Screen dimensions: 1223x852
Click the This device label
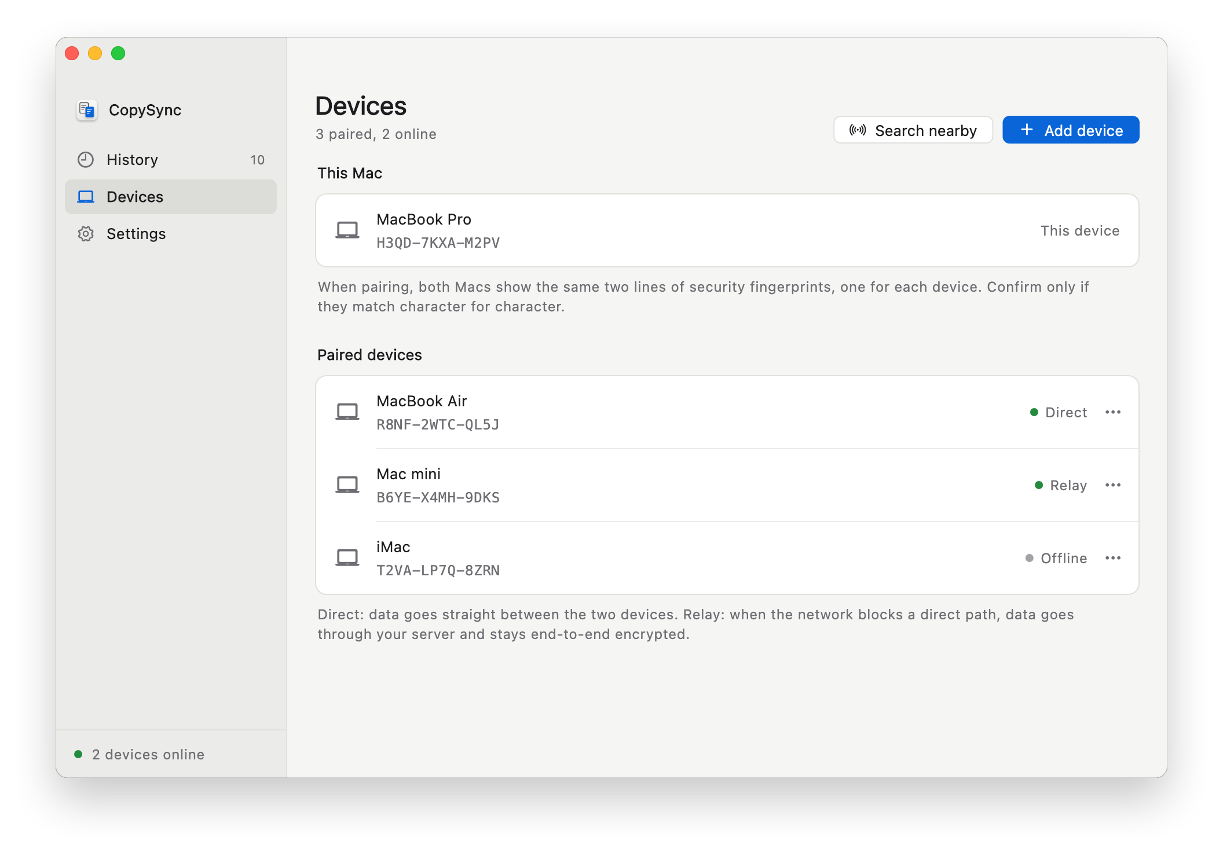[1080, 231]
